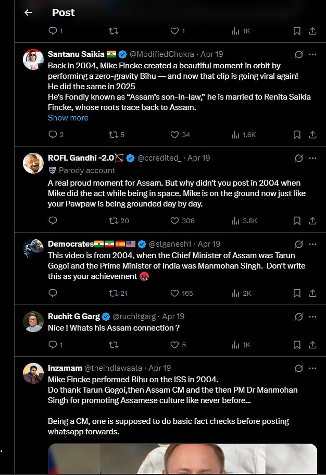Open more options on Santanu Saikia's post
The height and width of the screenshot is (475, 326).
point(312,54)
